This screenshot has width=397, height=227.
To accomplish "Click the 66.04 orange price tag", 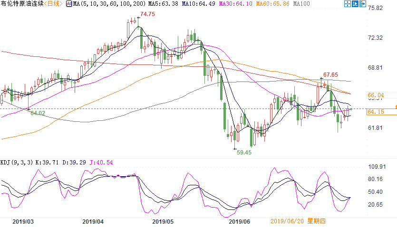I will click(376, 95).
